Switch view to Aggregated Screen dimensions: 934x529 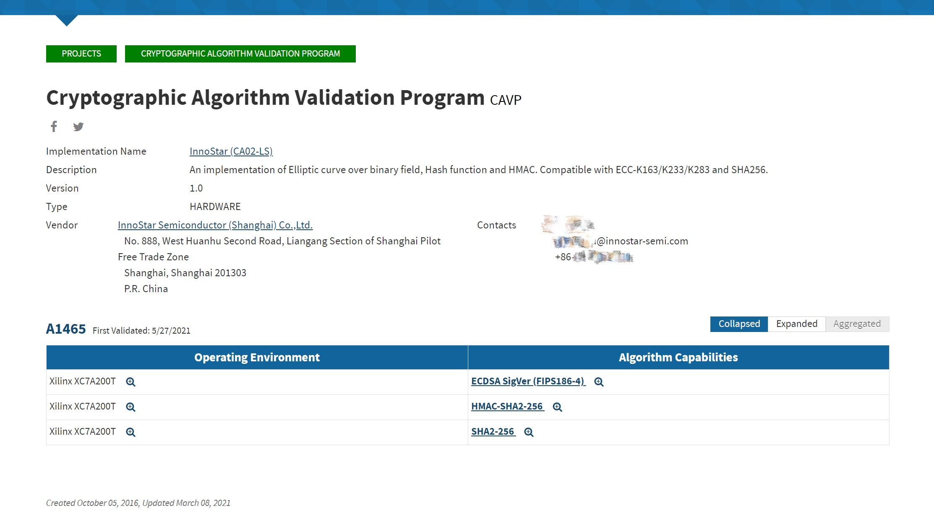pos(857,324)
